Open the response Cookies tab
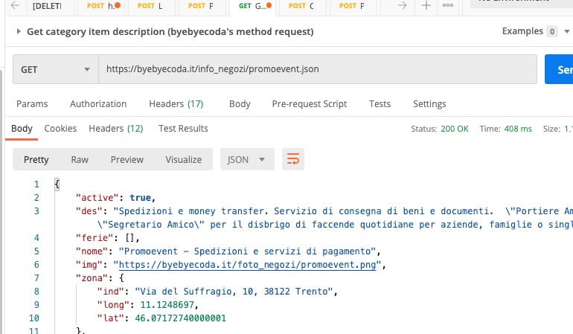 click(x=60, y=129)
